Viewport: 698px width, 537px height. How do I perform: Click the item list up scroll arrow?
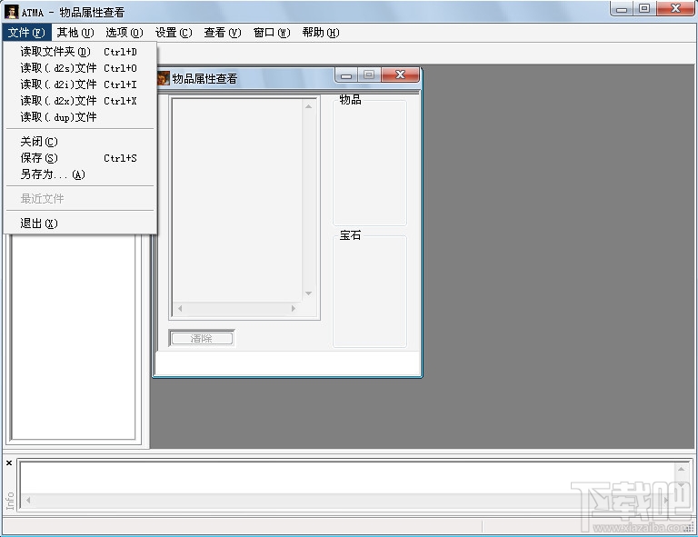(x=308, y=106)
